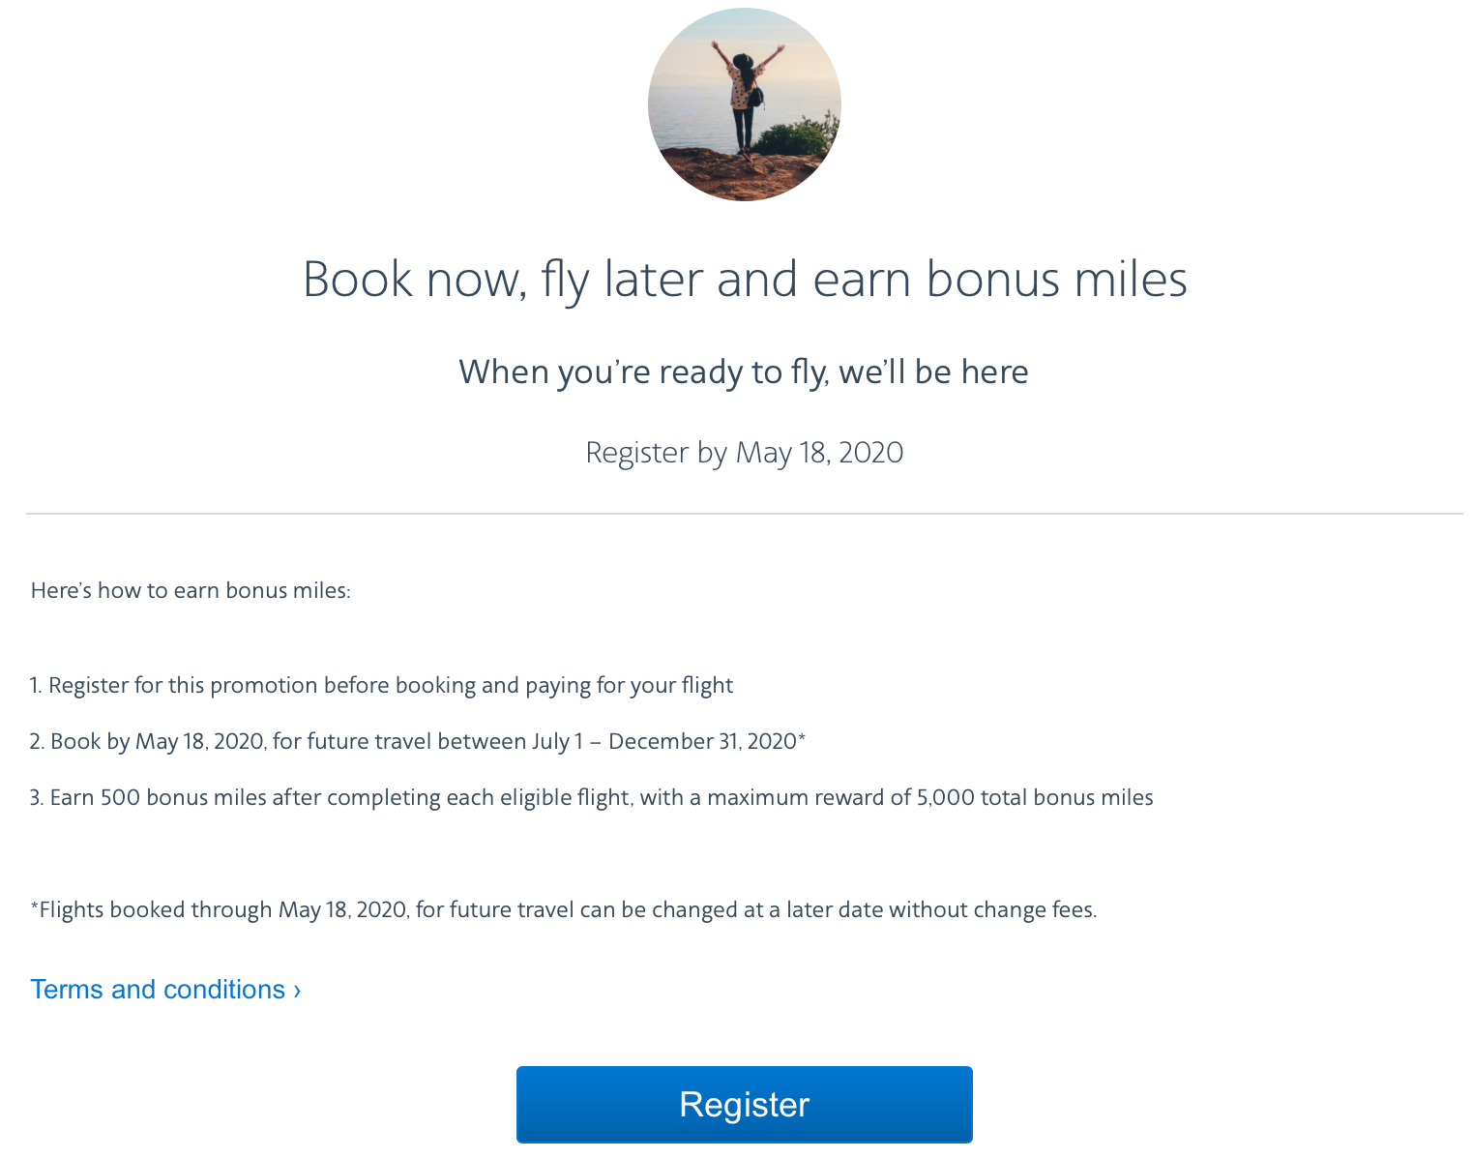The image size is (1472, 1159).
Task: Click the '›' arrow after Terms and conditions
Action: click(x=296, y=989)
